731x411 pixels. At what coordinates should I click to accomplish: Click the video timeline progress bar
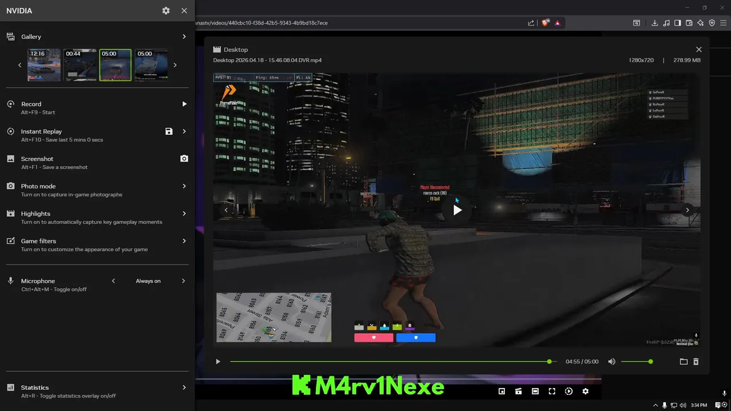(393, 361)
